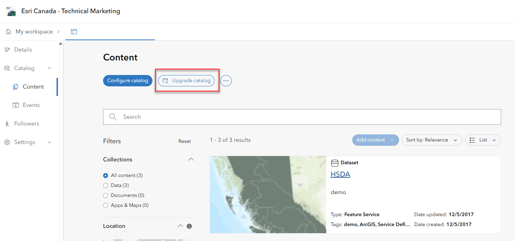Collapse the Location filter group
Image resolution: width=515 pixels, height=241 pixels.
coord(181,226)
